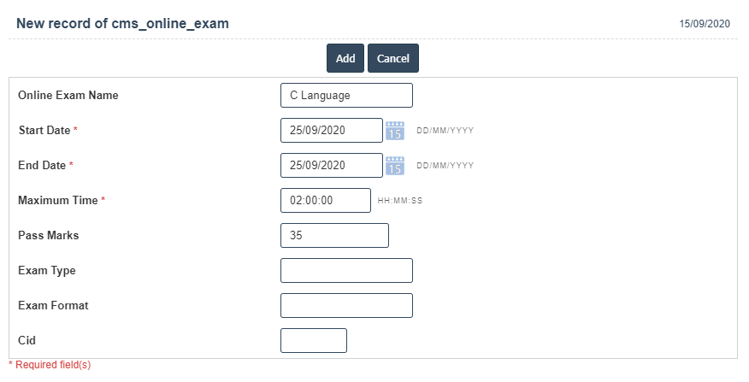Open the End Date calendar picker
Viewport: 749px width, 382px height.
[394, 165]
